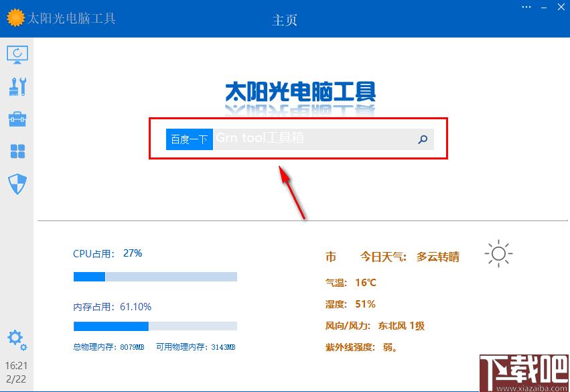Viewport: 570px width, 392px height.
Task: Click the magnifier search icon
Action: pos(423,139)
